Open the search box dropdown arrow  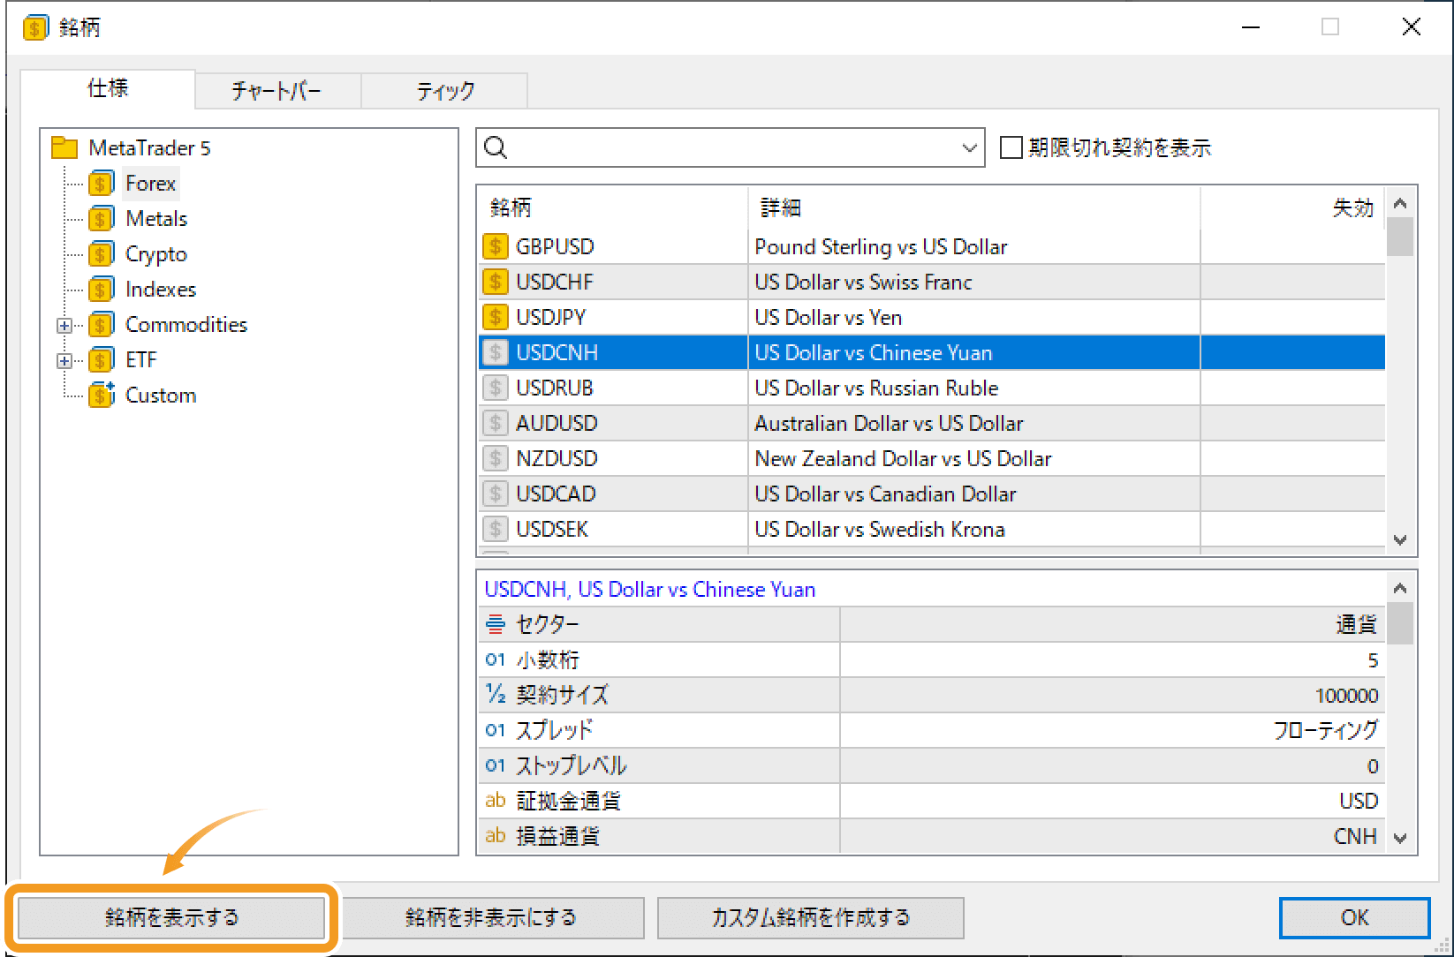tap(970, 147)
